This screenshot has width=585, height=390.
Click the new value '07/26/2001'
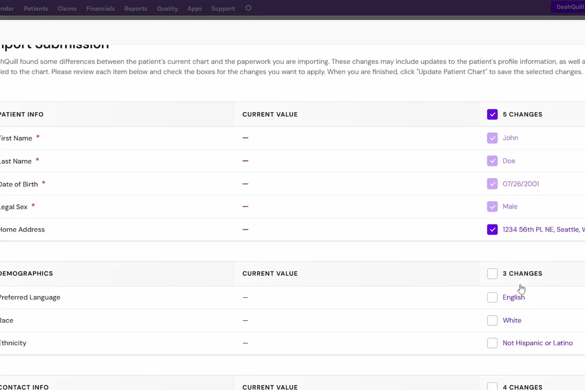click(521, 184)
